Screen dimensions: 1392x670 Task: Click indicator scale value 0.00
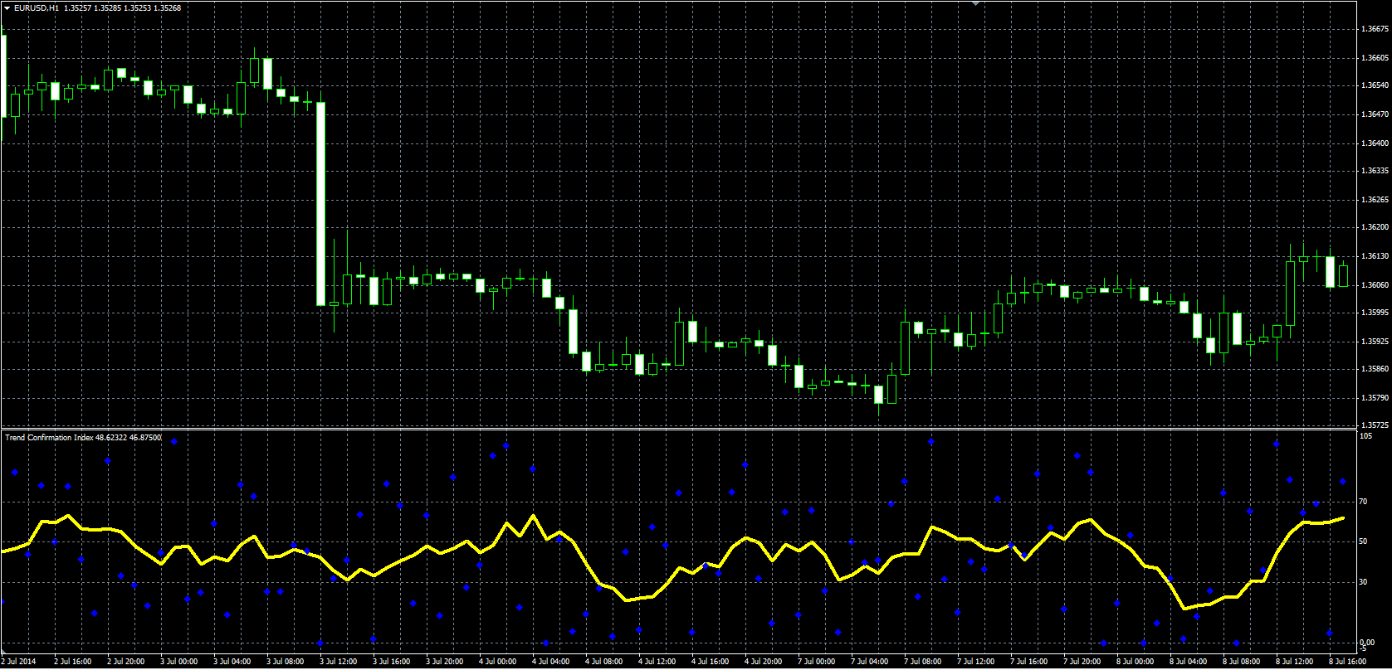pos(1367,643)
